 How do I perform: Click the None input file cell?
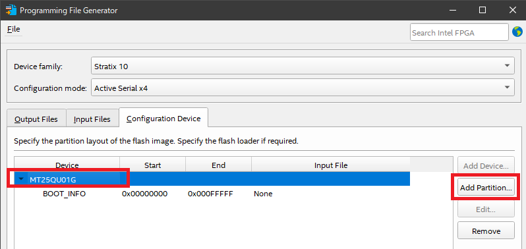pos(263,194)
